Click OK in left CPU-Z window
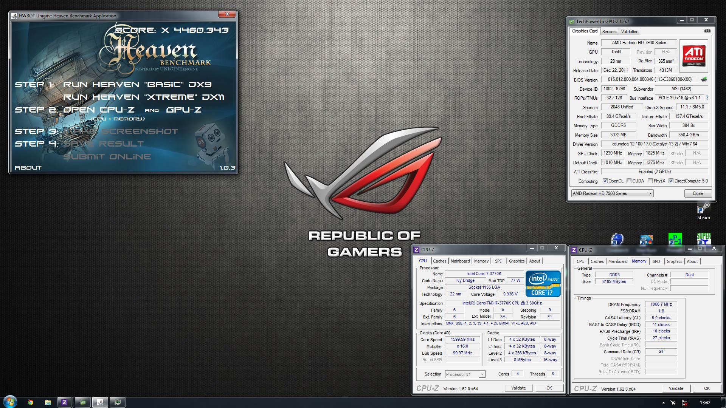The width and height of the screenshot is (726, 408). pyautogui.click(x=549, y=388)
